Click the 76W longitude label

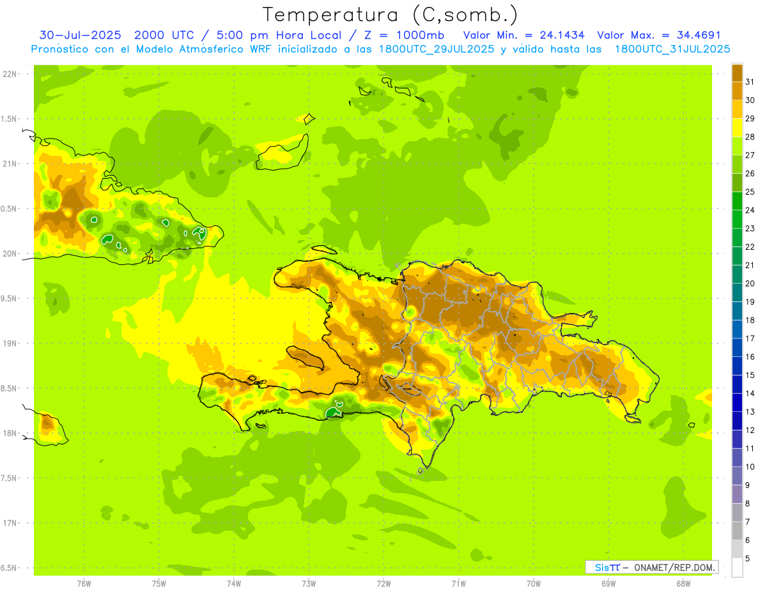click(x=84, y=583)
